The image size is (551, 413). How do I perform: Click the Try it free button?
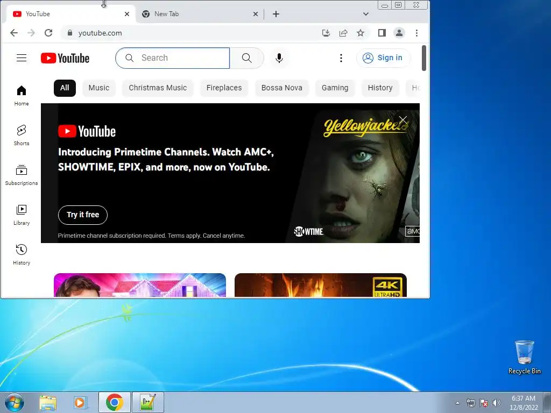click(83, 215)
